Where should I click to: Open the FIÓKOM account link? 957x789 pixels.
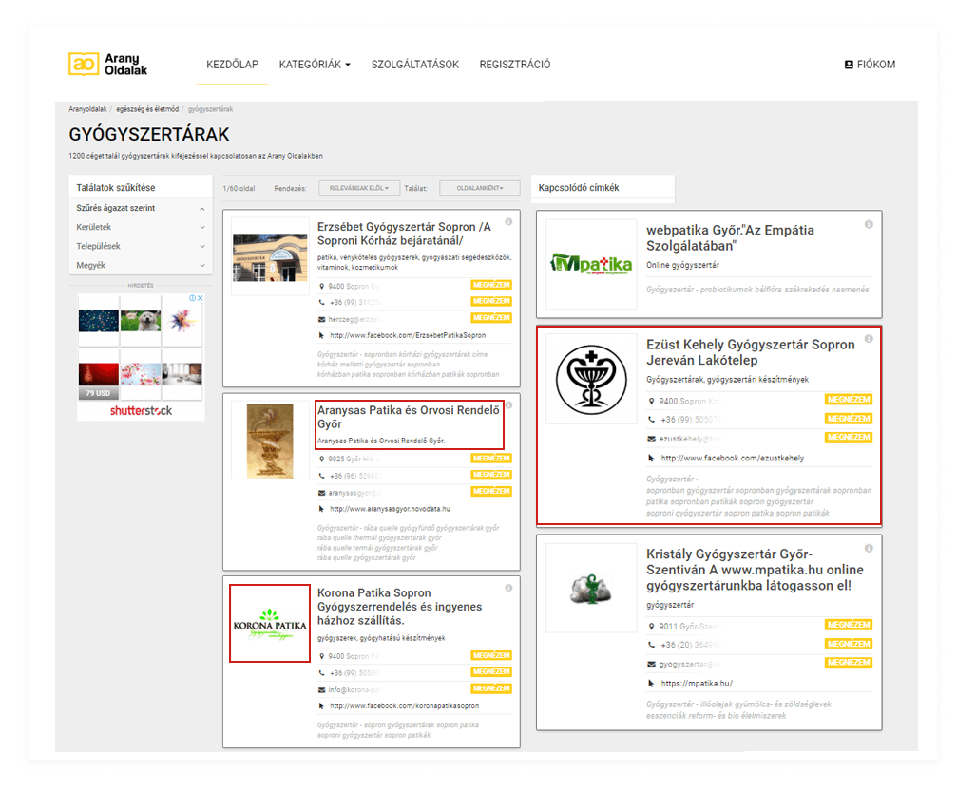click(870, 64)
